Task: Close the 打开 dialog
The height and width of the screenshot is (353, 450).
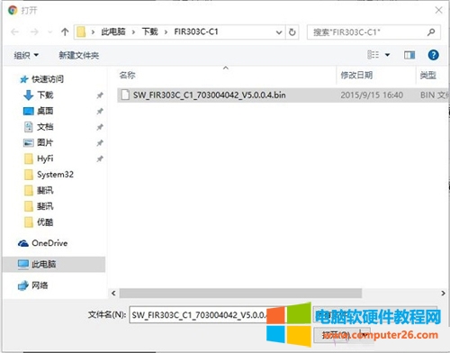Action: [438, 10]
